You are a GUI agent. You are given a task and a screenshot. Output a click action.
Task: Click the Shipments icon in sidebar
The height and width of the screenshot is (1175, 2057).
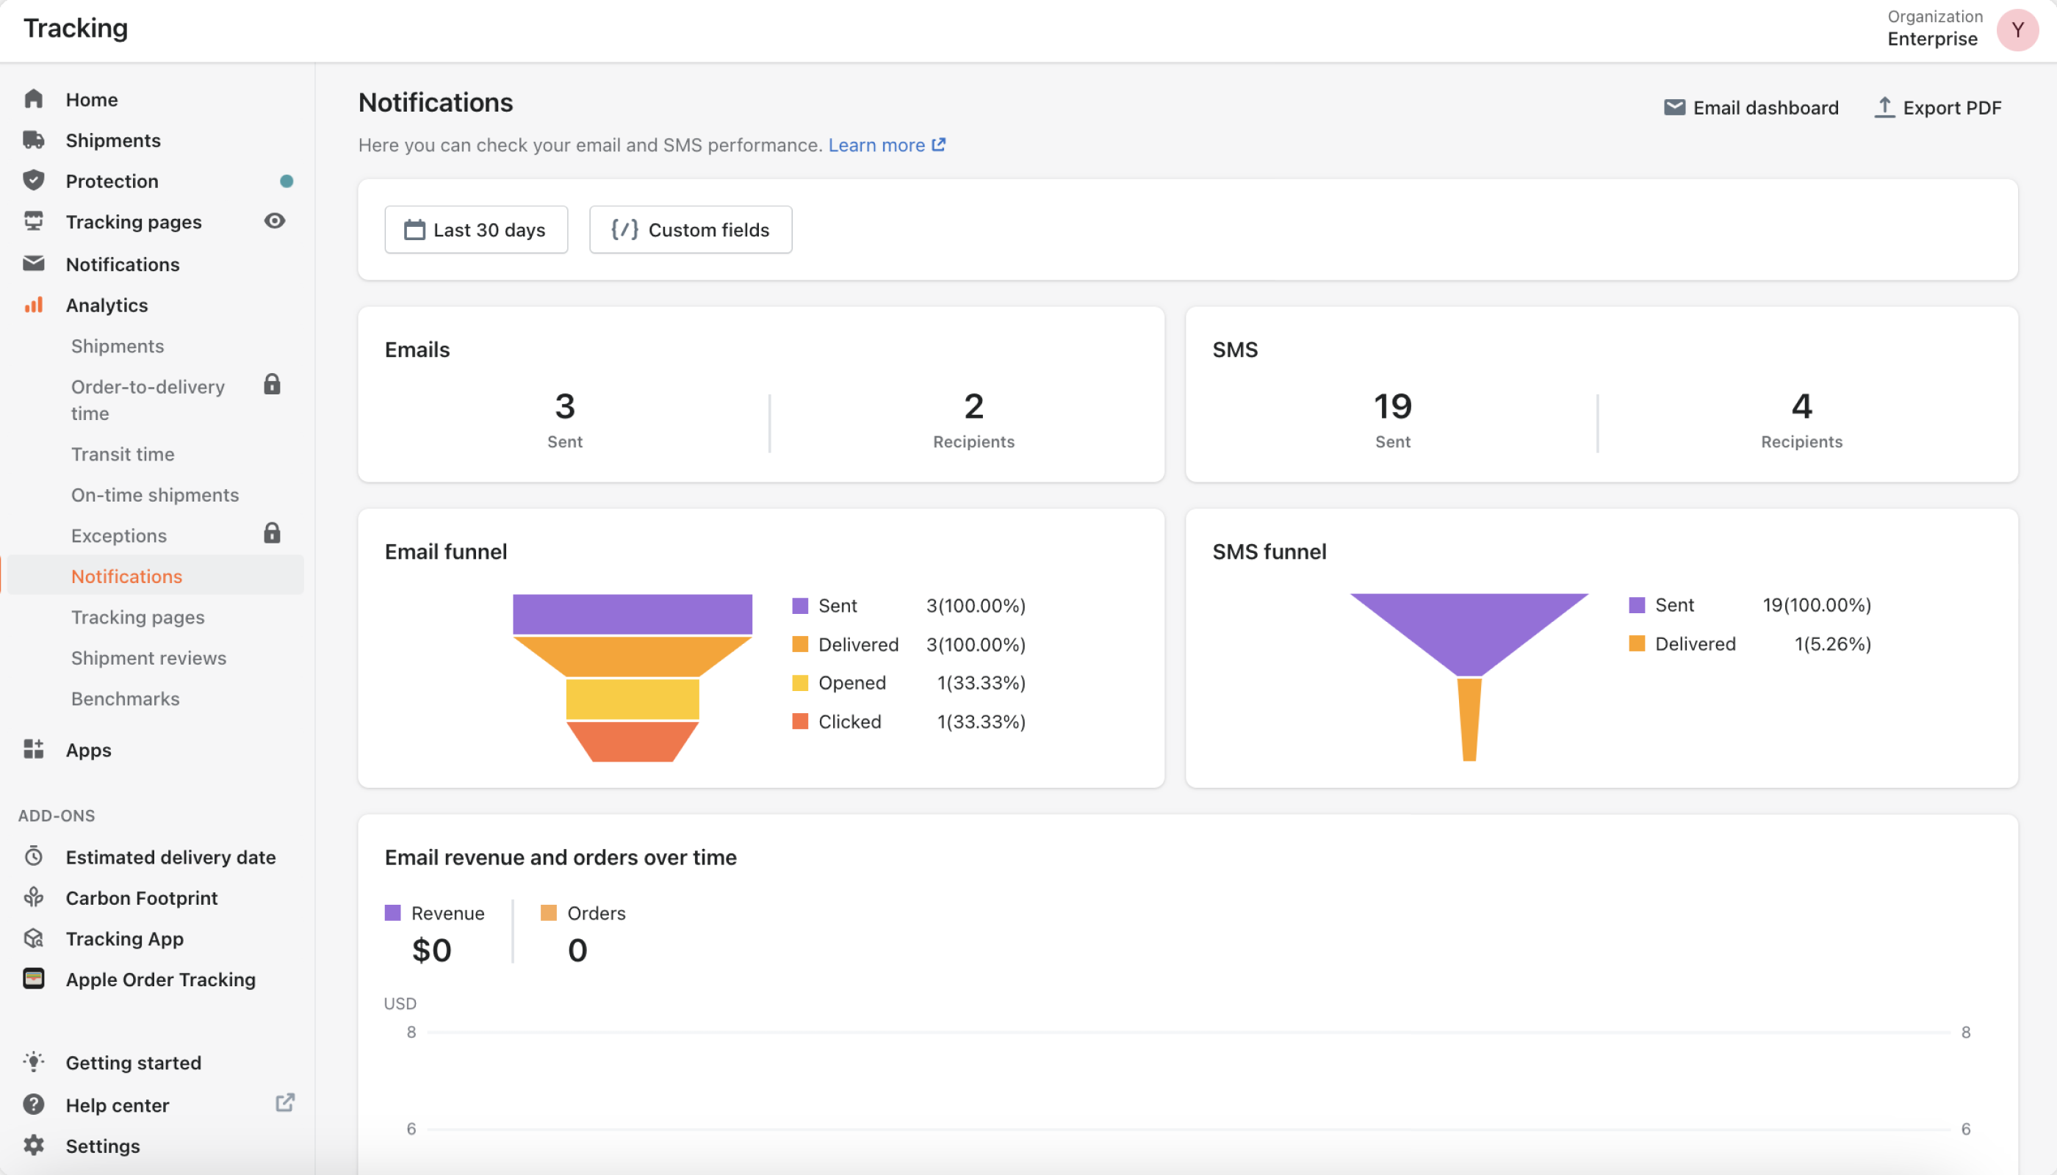coord(34,140)
